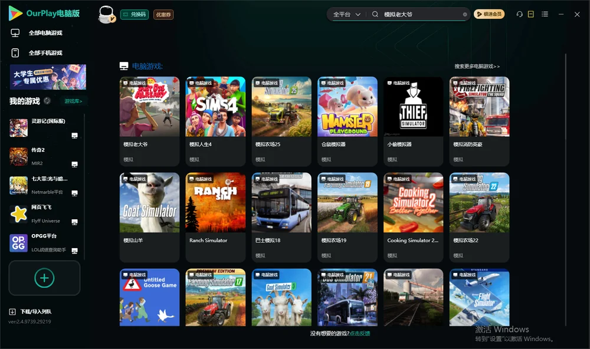Image resolution: width=590 pixels, height=349 pixels.
Task: Open the 模拟消防英豪 Firefighting card
Action: tap(479, 121)
